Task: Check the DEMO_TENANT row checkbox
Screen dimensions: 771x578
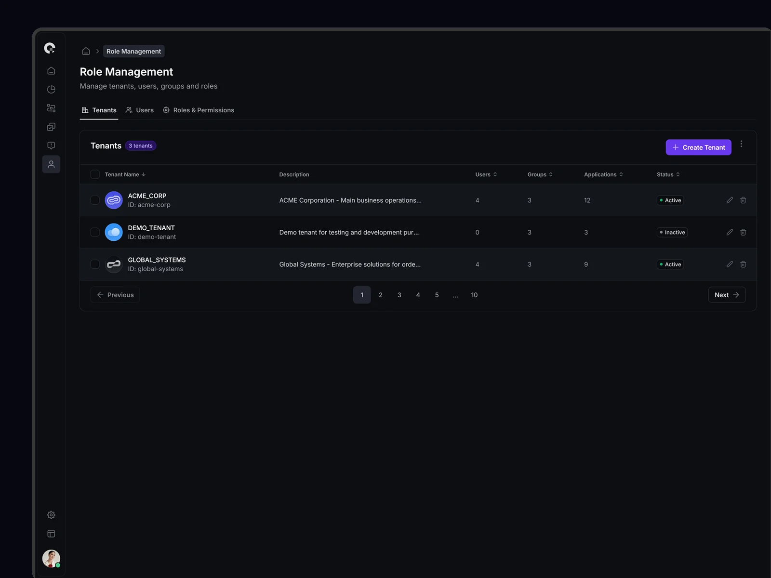Action: point(95,232)
